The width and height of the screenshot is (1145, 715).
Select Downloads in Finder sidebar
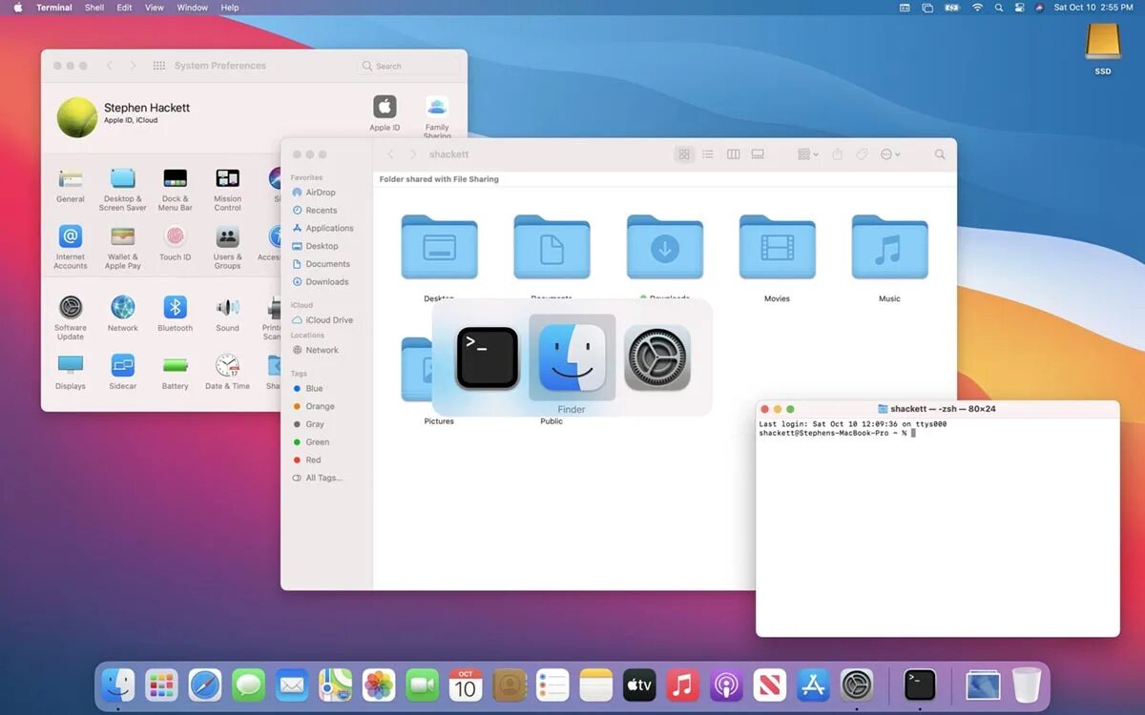pyautogui.click(x=320, y=282)
